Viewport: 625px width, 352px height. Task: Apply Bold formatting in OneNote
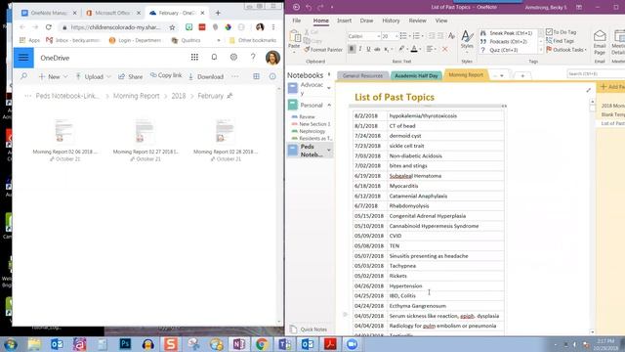(352, 49)
